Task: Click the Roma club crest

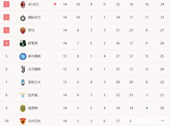Action: 23,30
